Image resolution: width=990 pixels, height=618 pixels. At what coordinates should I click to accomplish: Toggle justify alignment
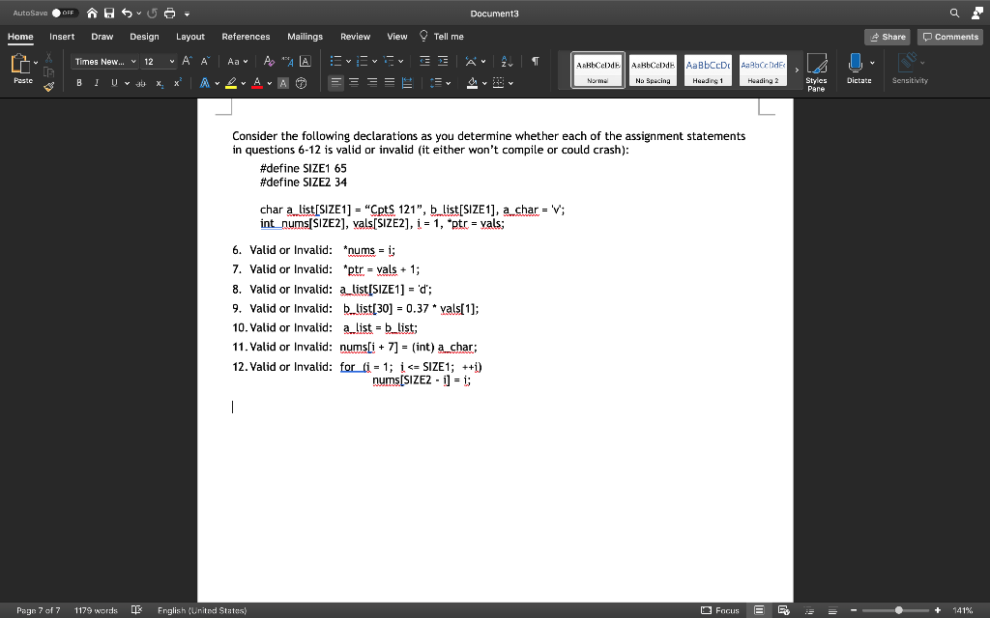click(390, 83)
